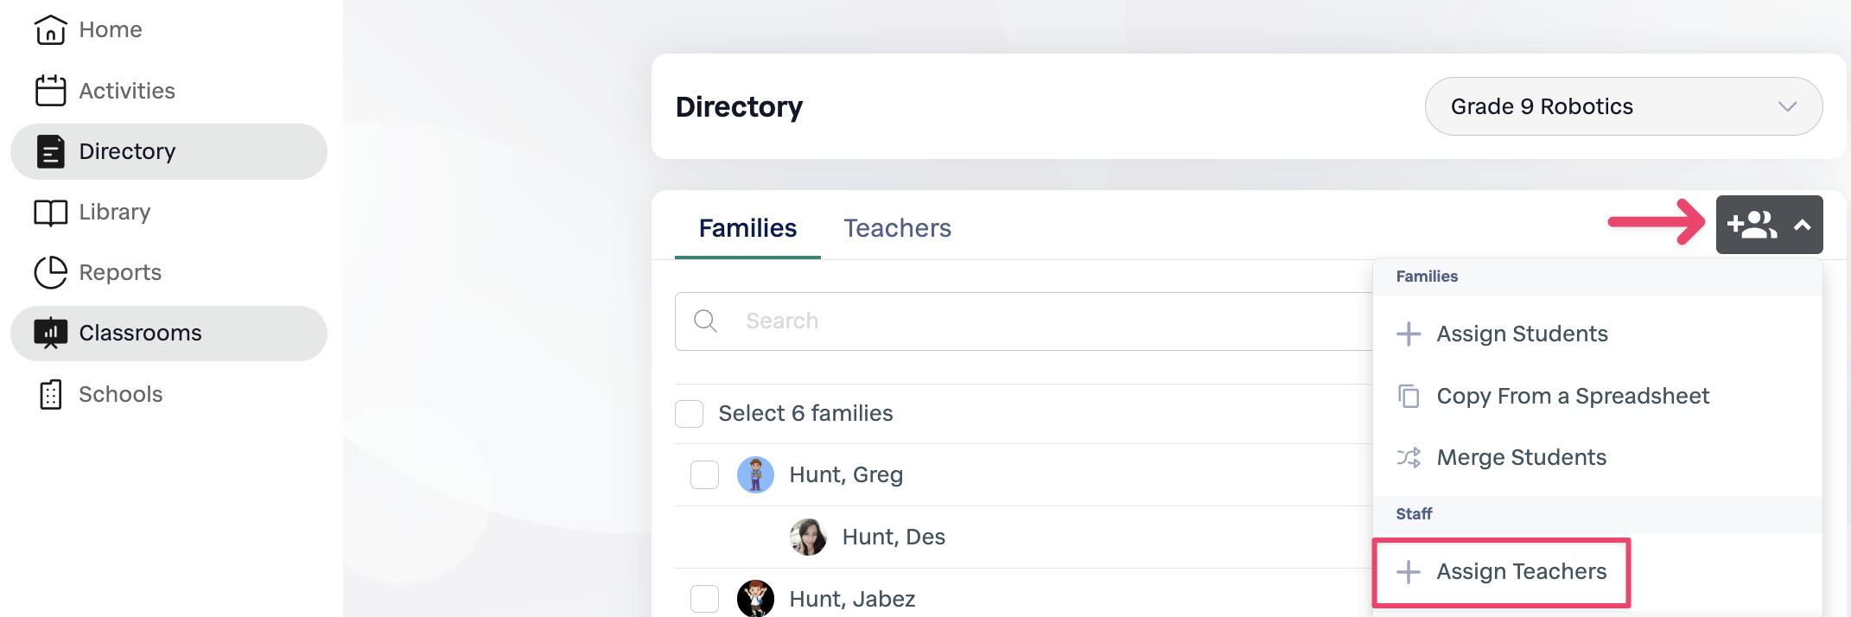1851x617 pixels.
Task: Check the Select 6 families checkbox
Action: [689, 414]
